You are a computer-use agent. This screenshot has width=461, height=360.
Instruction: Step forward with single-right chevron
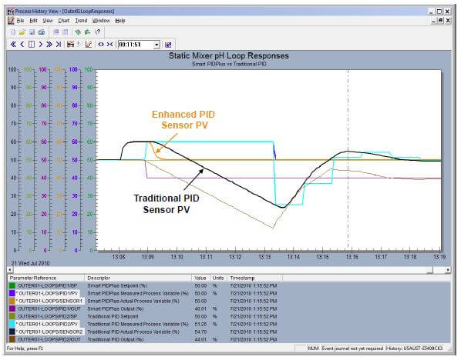[x=41, y=45]
